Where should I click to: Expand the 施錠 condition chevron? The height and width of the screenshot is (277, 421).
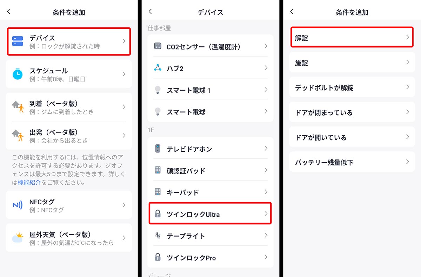tap(407, 62)
